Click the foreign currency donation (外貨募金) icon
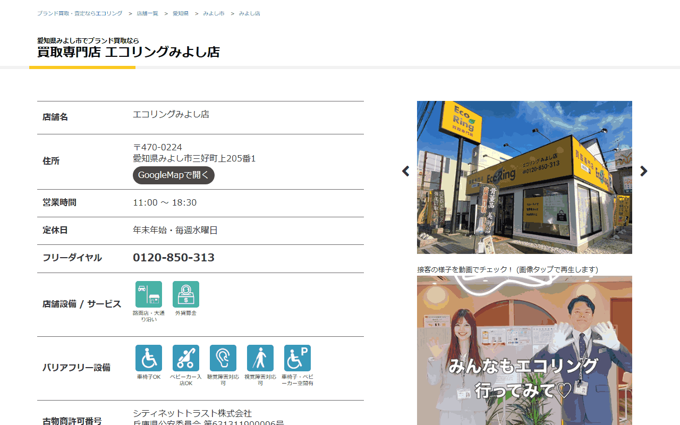The height and width of the screenshot is (425, 680). [x=186, y=294]
